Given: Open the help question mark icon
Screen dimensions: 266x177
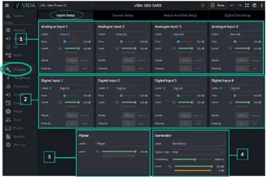Looking at the screenshot, I should click(254, 5).
